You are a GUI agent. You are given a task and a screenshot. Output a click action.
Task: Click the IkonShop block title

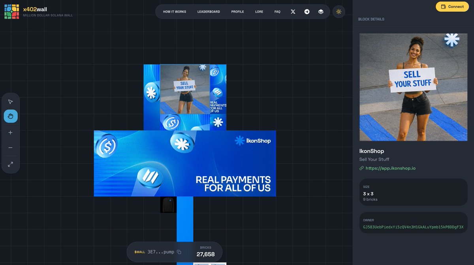pos(372,151)
